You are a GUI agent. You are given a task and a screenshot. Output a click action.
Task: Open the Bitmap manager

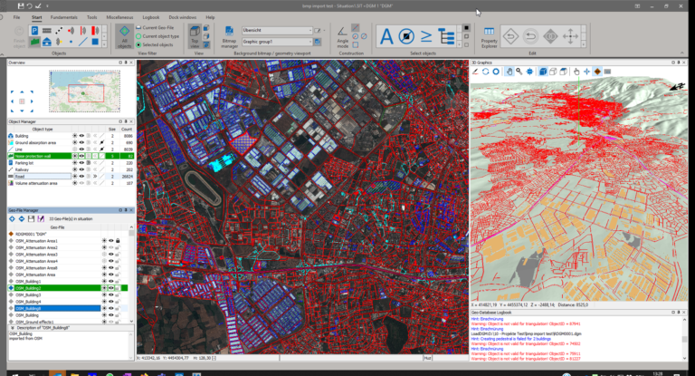pyautogui.click(x=229, y=36)
